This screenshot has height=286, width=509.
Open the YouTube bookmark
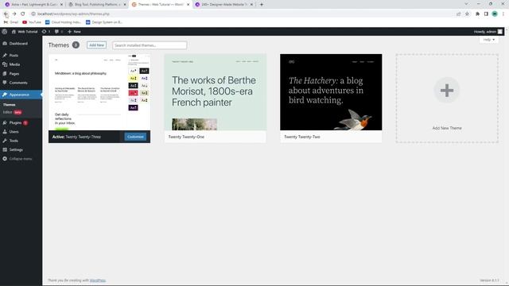coord(32,22)
